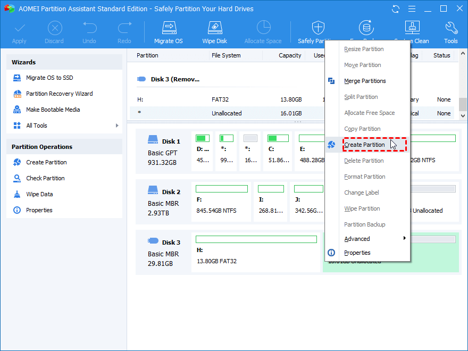Click the Allocate Space toolbar icon
This screenshot has width=468, height=351.
click(263, 28)
